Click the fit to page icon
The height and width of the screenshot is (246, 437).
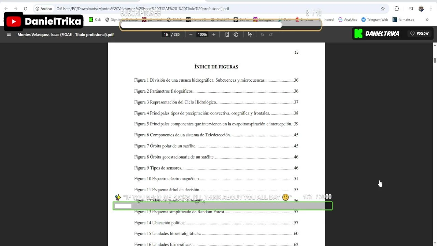(x=227, y=34)
